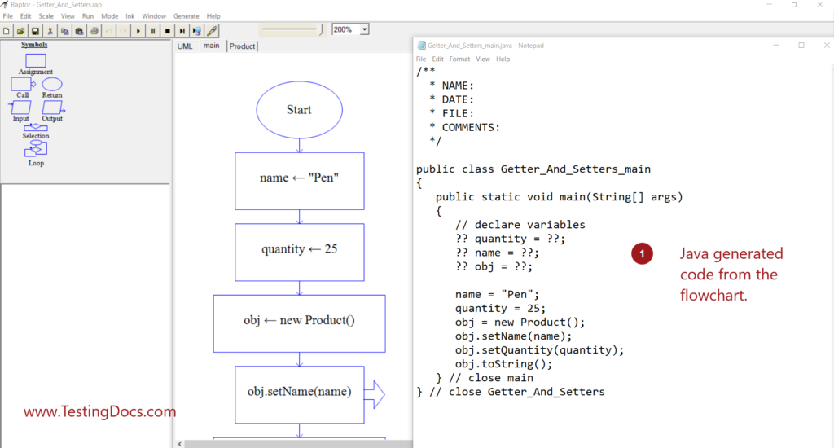The height and width of the screenshot is (448, 834).
Task: Select the Ink pen toolbar icon
Action: point(212,31)
